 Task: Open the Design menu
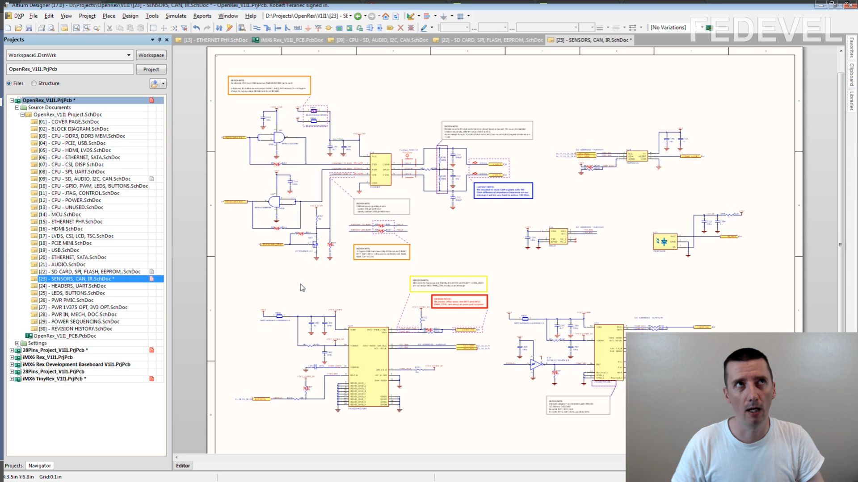(130, 16)
